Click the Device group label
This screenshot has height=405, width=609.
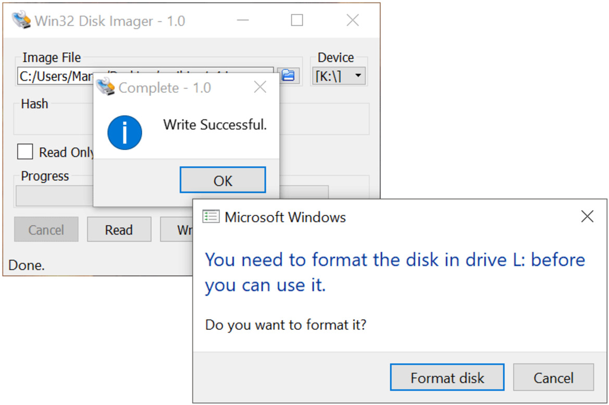(335, 57)
